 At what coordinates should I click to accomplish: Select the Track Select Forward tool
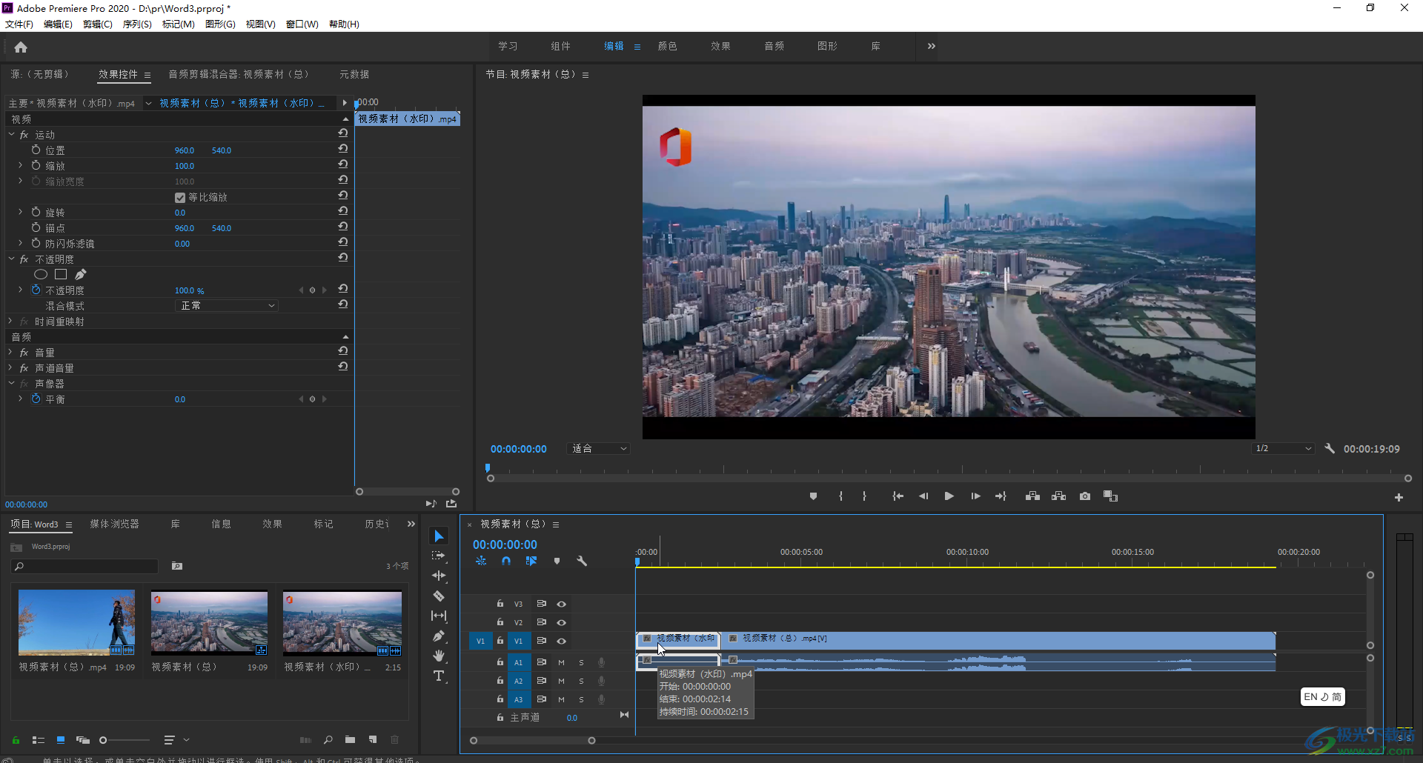coord(439,556)
